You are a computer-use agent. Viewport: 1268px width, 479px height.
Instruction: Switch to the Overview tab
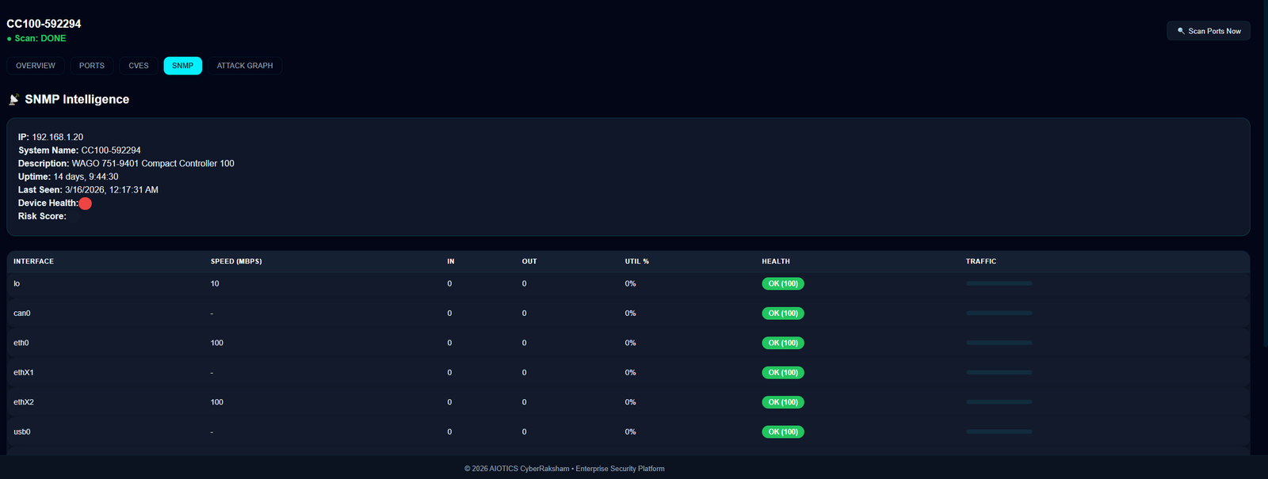36,66
